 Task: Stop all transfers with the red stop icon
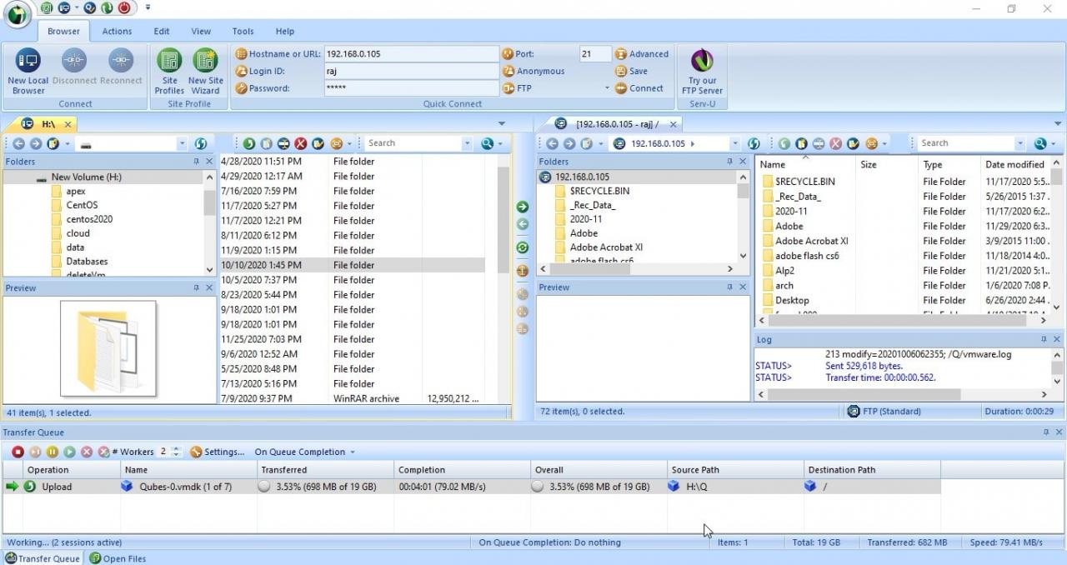pos(18,452)
